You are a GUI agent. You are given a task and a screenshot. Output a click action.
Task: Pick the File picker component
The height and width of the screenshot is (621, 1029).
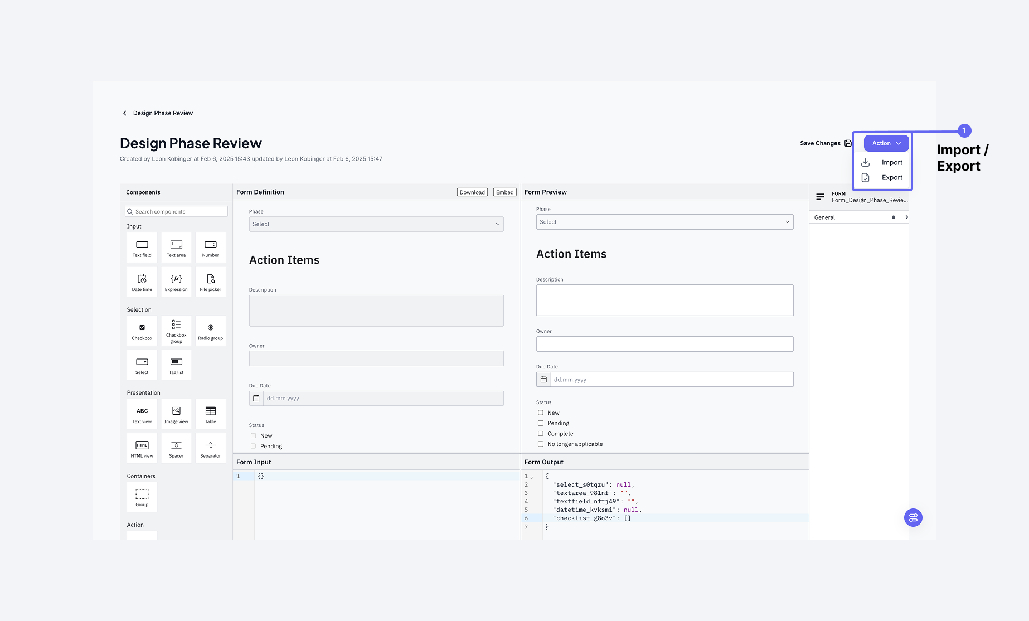click(210, 282)
